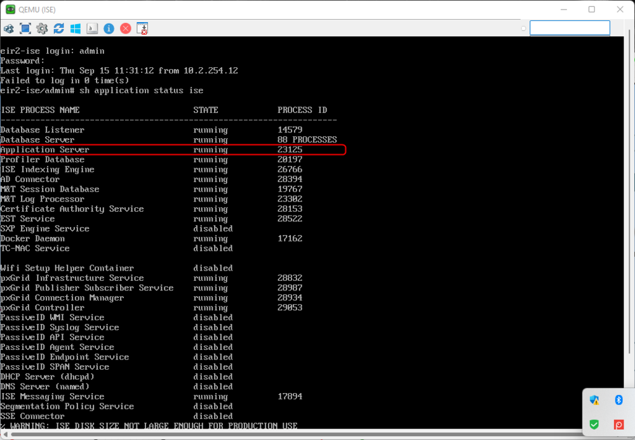Click the blue refresh arrows icon
The width and height of the screenshot is (635, 440).
pos(58,29)
